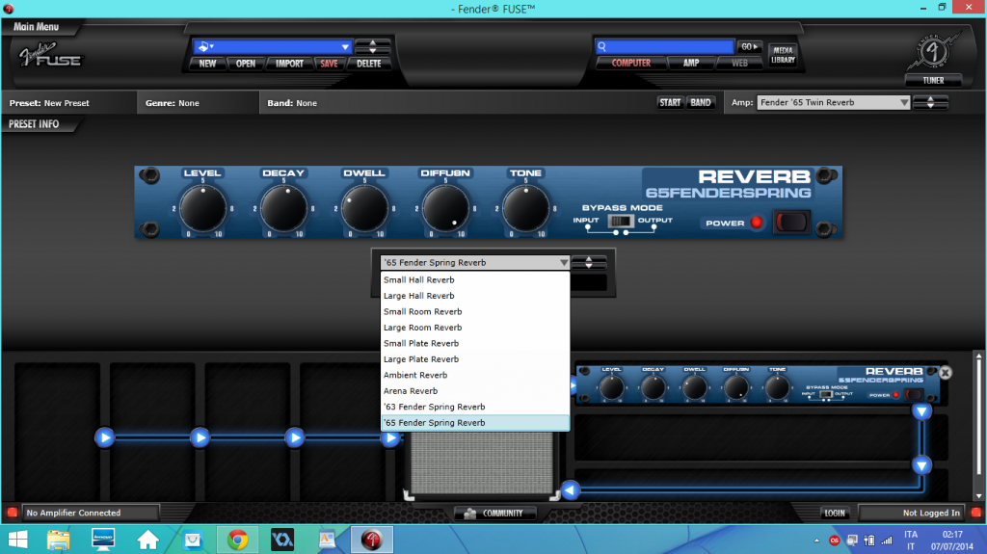Click the Band button

coord(701,103)
